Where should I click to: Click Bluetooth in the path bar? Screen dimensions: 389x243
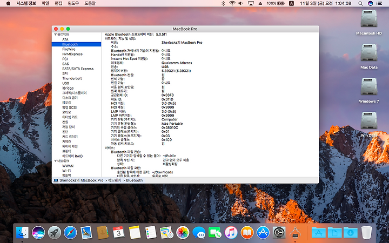pos(134,180)
